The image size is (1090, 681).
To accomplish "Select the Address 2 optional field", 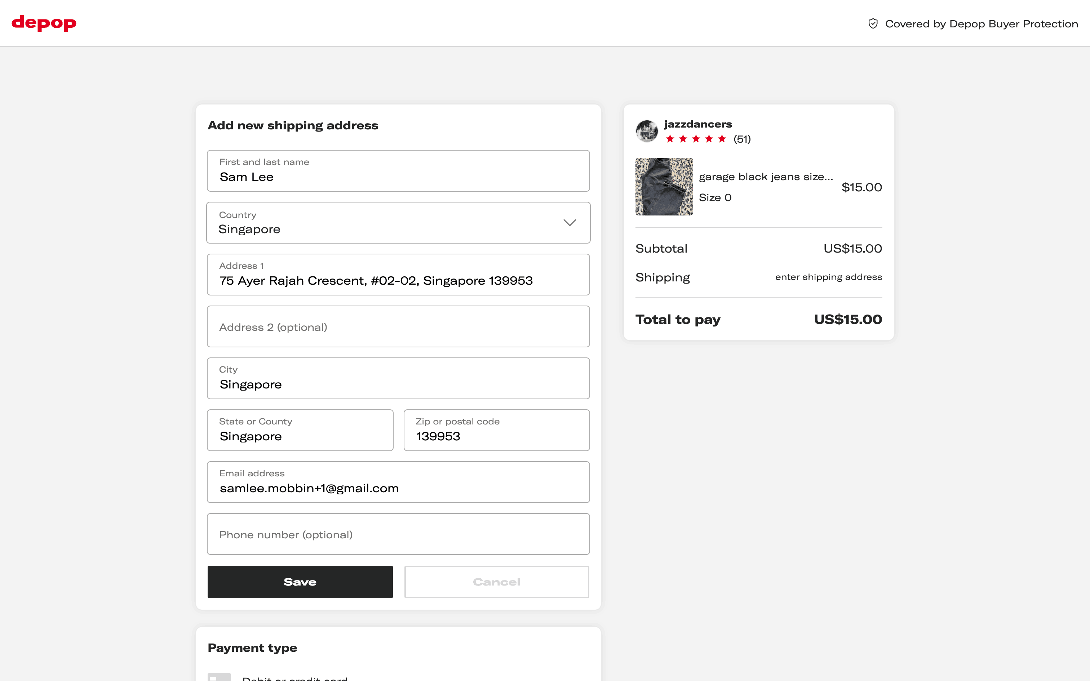I will point(398,327).
